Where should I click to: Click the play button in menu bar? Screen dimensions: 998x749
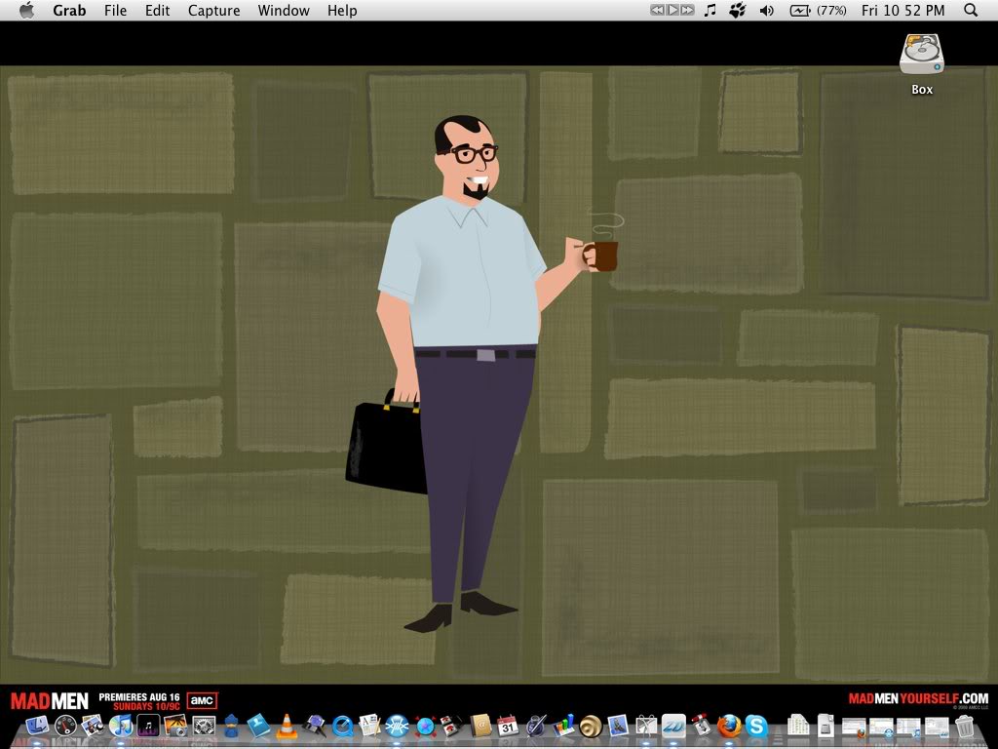pos(672,10)
